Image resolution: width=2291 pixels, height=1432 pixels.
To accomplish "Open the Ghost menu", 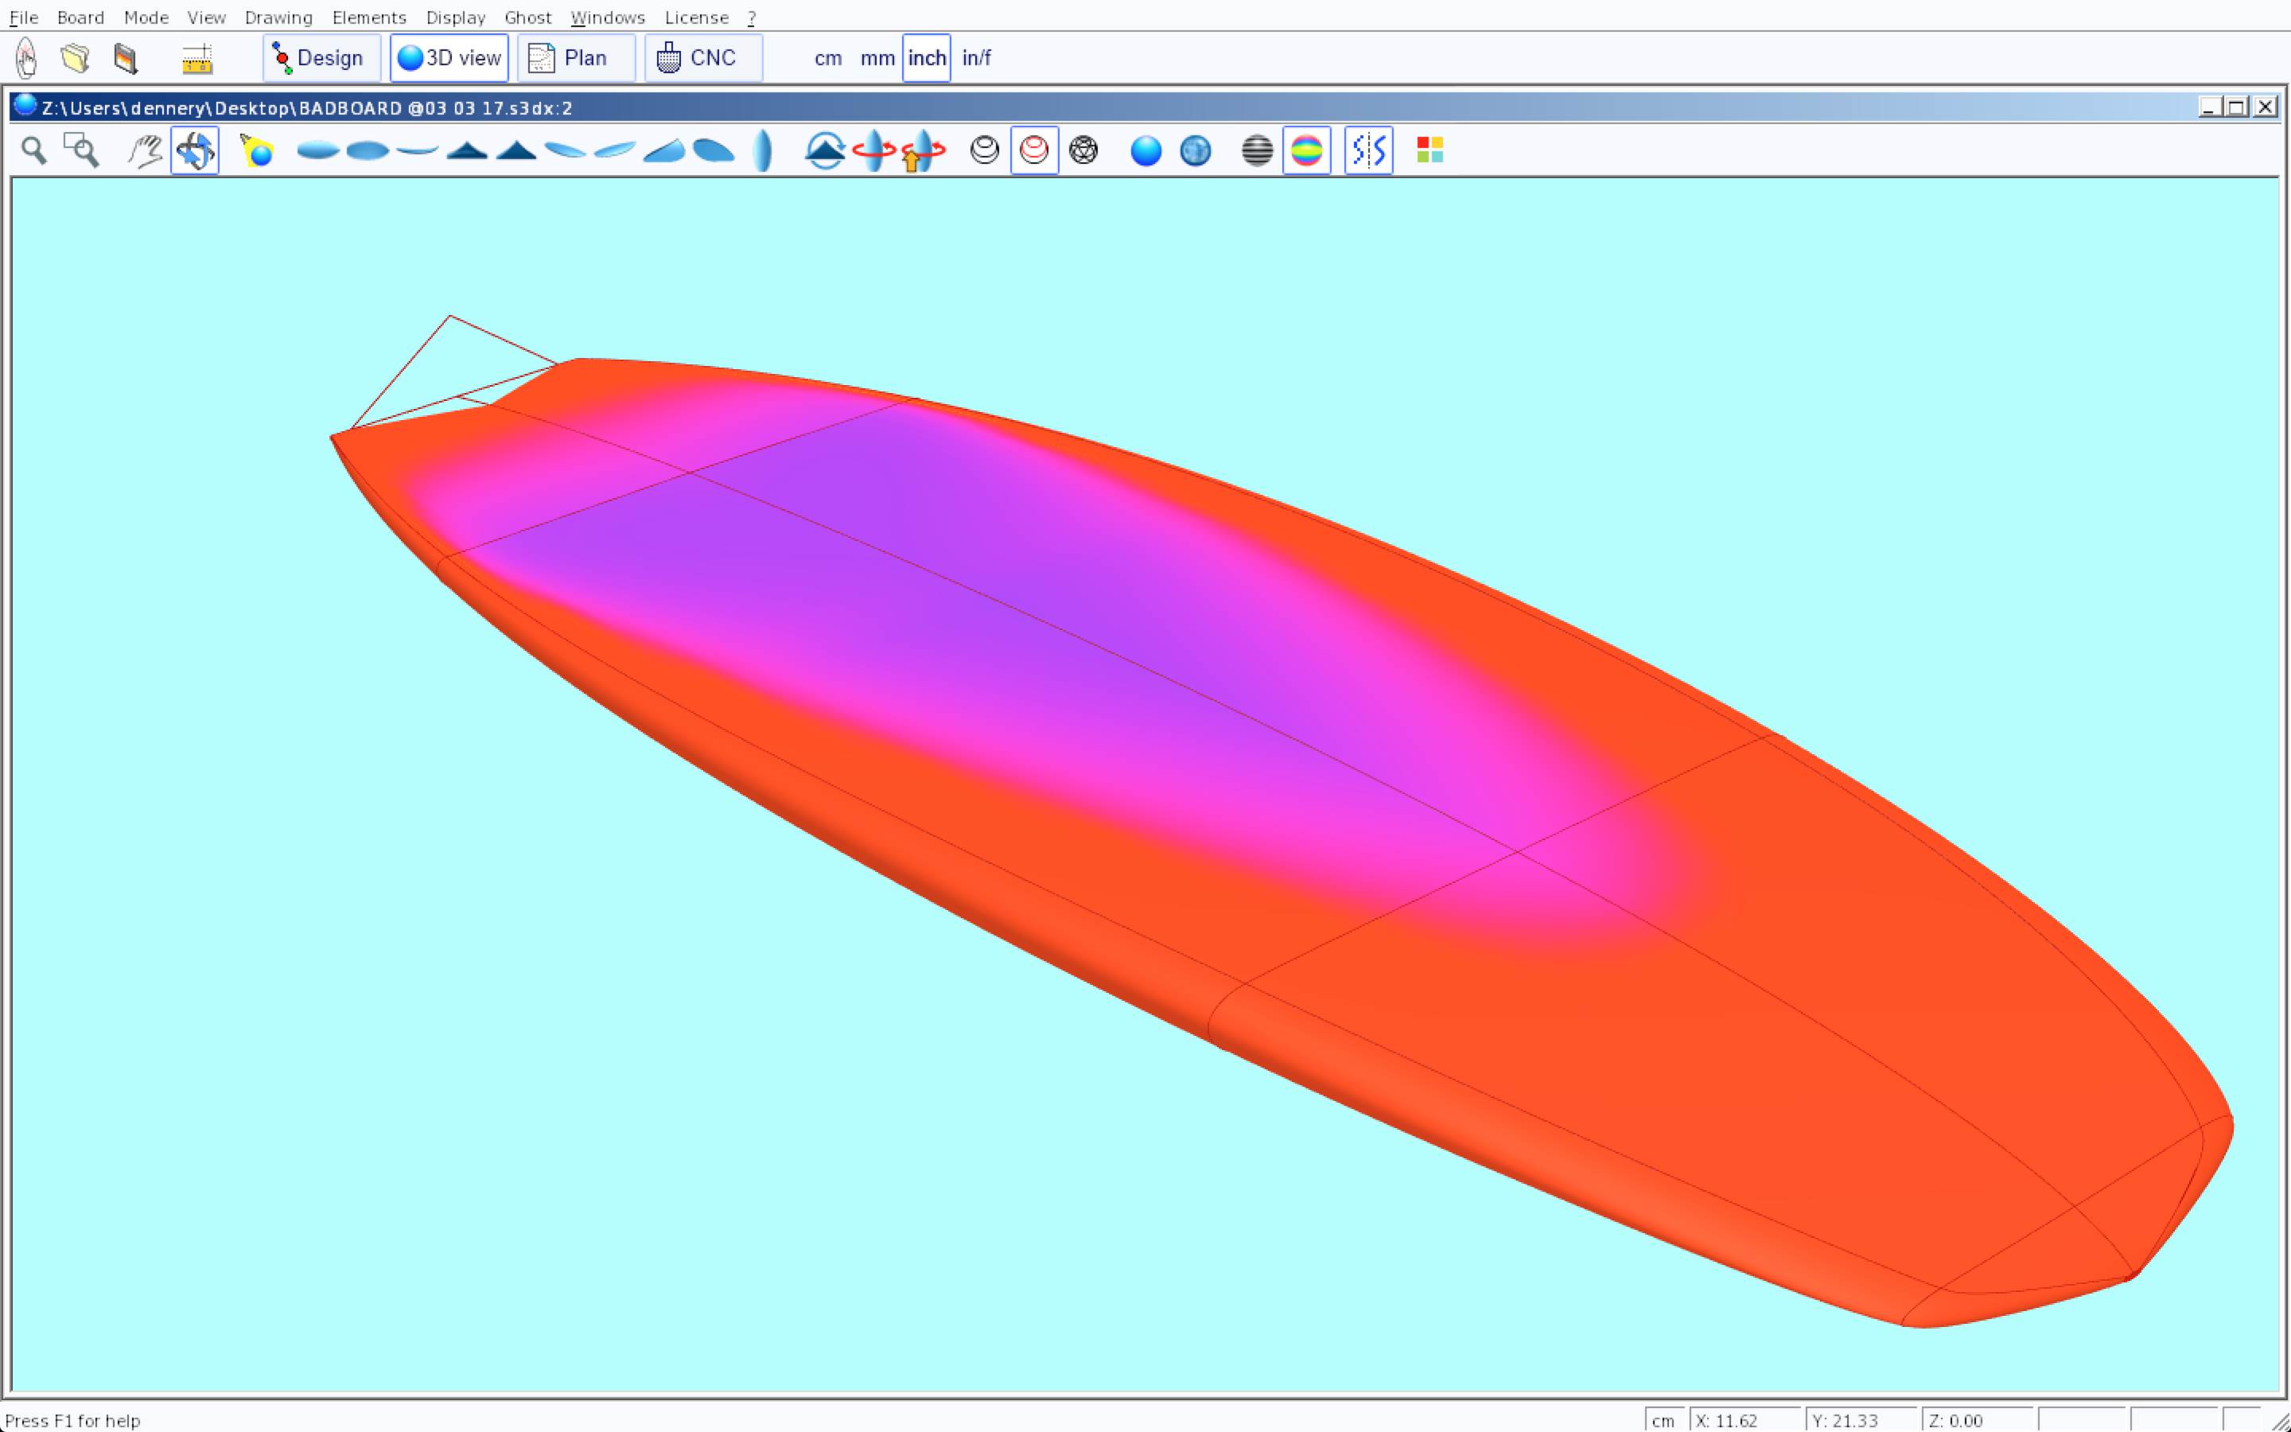I will (x=527, y=18).
